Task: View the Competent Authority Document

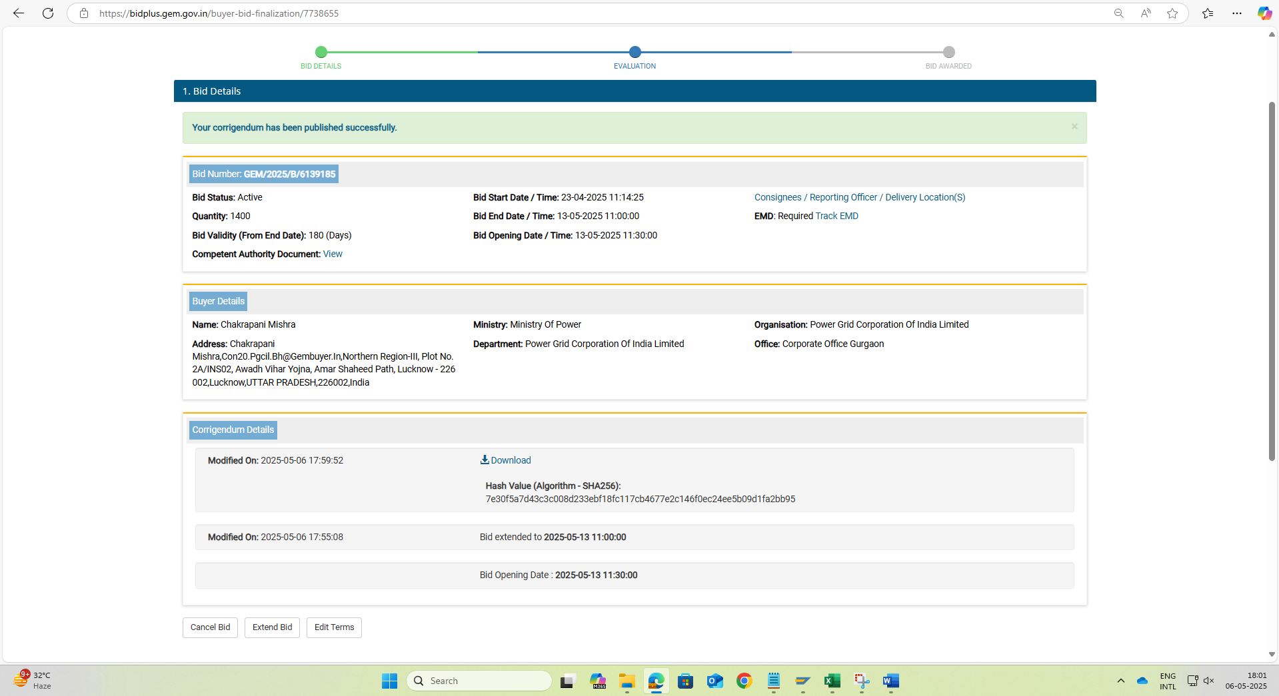Action: click(x=333, y=254)
